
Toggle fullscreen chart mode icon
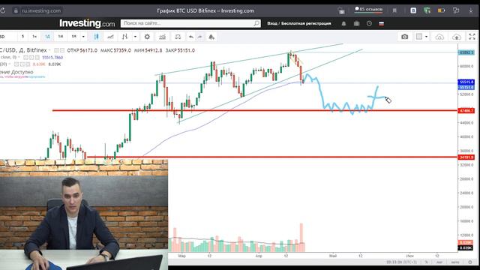click(472, 37)
